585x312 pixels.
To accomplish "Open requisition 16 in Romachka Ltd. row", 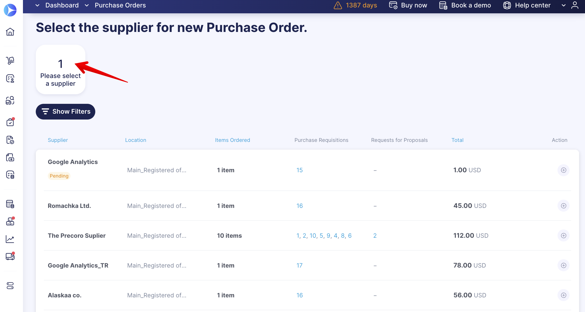I will coord(299,206).
